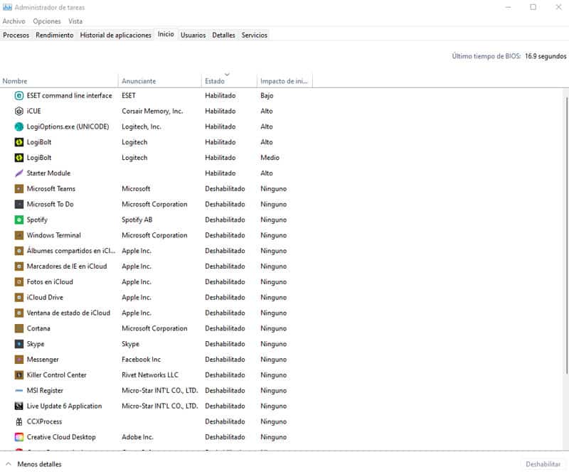
Task: Click the Apple Inc. cell for iCloud Drive
Action: click(137, 297)
